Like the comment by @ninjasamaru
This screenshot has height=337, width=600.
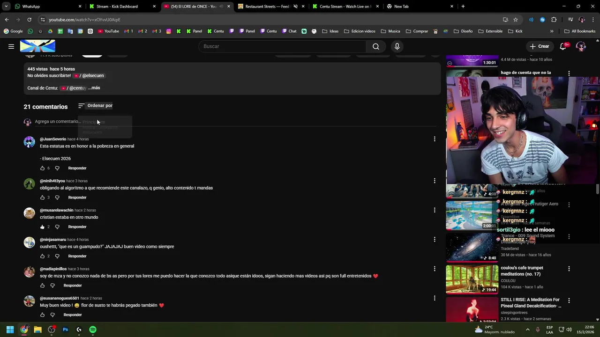[42, 256]
